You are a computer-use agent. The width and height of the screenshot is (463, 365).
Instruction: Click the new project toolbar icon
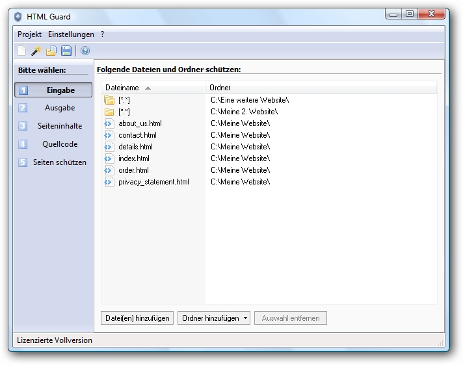(22, 51)
